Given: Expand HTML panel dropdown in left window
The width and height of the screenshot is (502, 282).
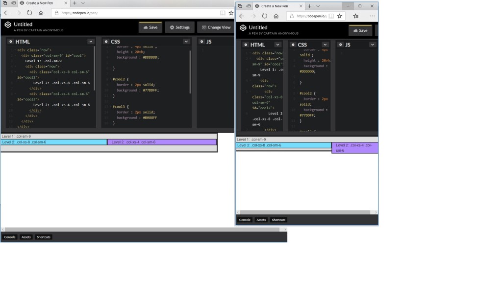Looking at the screenshot, I should click(91, 42).
